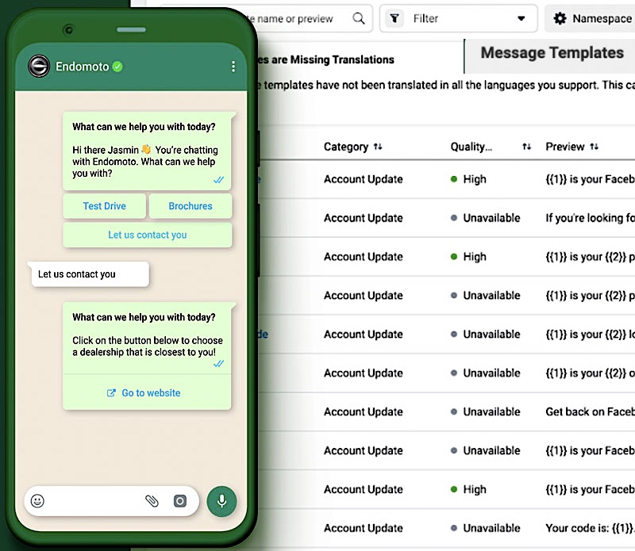The image size is (635, 551).
Task: Expand the Filter dropdown arrow
Action: (521, 18)
